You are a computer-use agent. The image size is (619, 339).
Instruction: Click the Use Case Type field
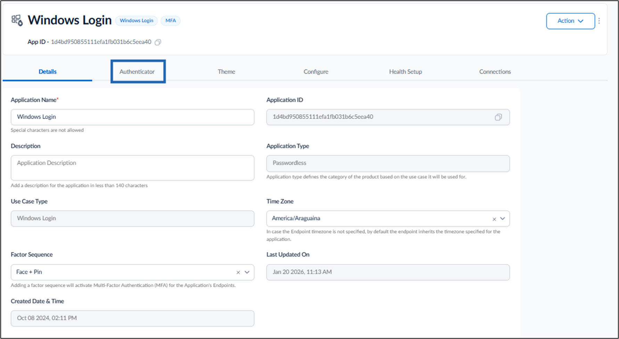coord(132,218)
